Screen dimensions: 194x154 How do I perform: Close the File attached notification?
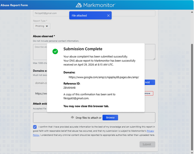point(108,15)
